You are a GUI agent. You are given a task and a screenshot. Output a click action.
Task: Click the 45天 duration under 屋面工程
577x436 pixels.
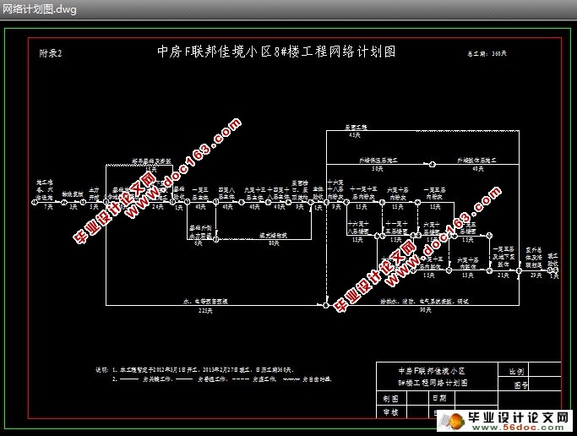pos(354,135)
